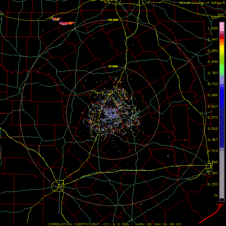Click the TH threshold label on the scale
The image size is (226, 226).
[216, 196]
